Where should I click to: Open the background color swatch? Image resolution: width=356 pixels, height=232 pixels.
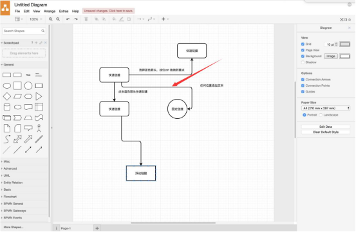point(344,56)
